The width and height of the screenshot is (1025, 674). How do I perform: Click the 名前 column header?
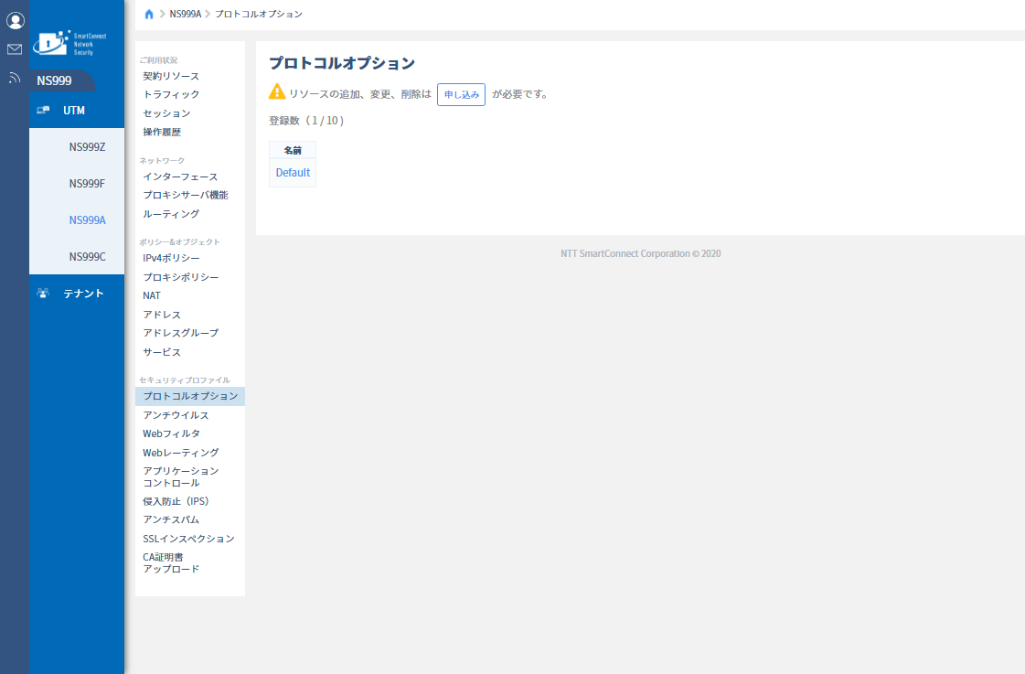293,150
